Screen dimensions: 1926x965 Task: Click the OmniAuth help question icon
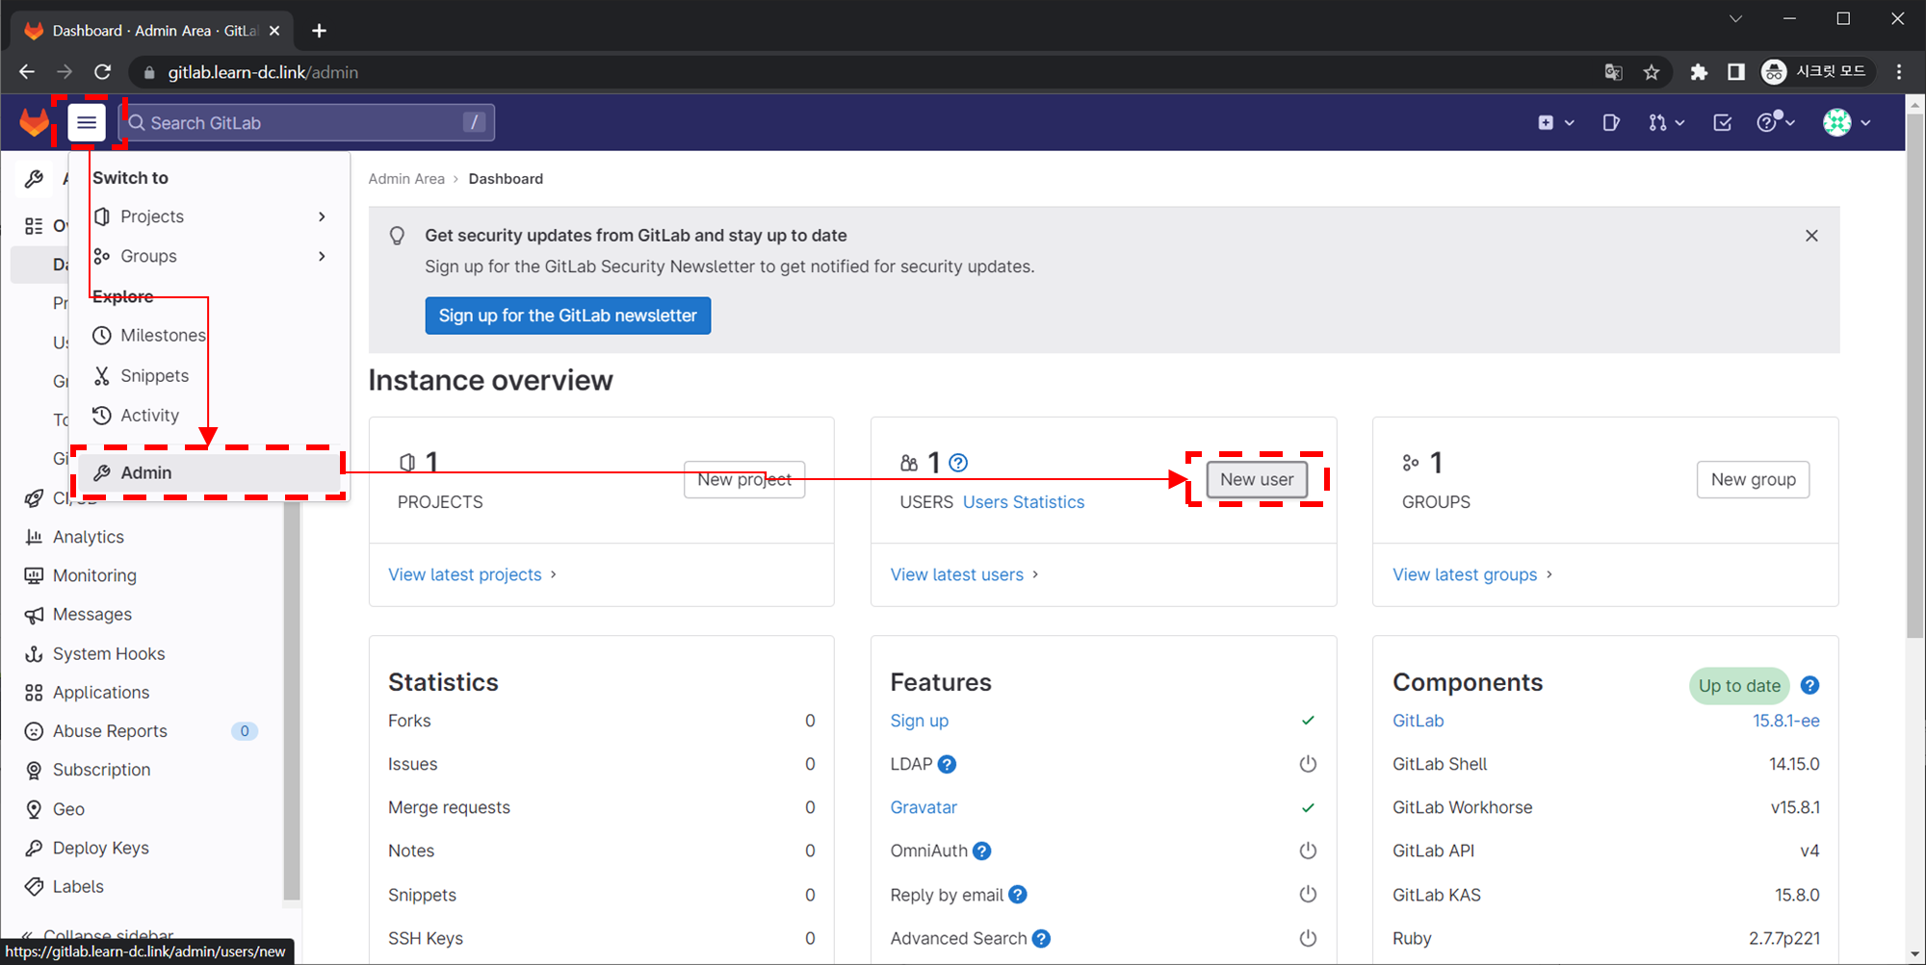tap(981, 851)
